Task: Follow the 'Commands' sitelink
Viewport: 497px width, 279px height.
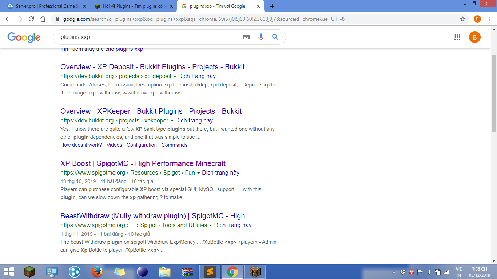Action: (x=174, y=145)
